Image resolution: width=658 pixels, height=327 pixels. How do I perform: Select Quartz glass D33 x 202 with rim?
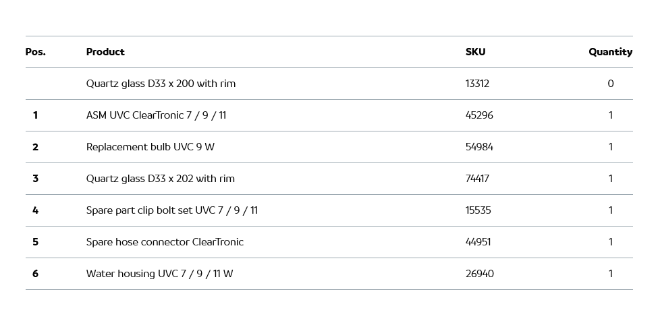[161, 179]
